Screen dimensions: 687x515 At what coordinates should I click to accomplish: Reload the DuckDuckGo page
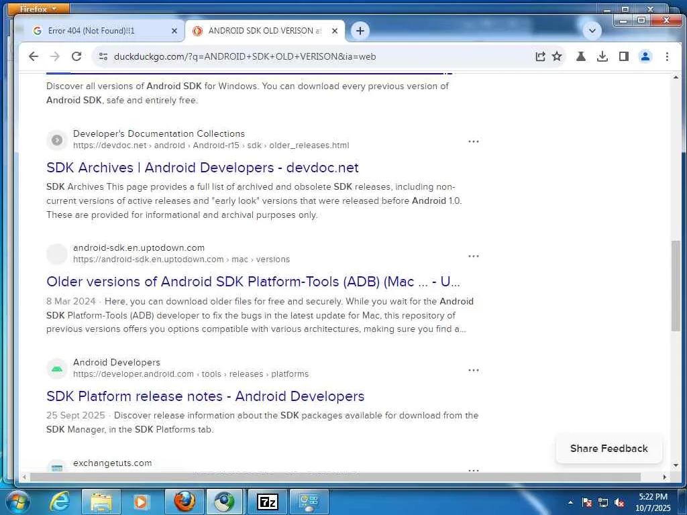point(76,56)
